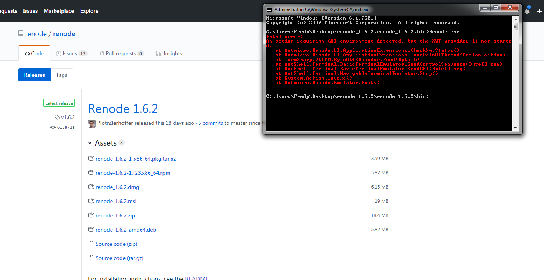Open the Insights tab

(x=169, y=53)
